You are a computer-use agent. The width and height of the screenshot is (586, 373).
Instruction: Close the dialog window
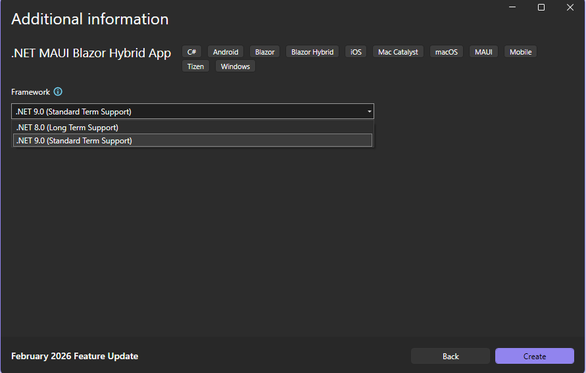click(570, 7)
